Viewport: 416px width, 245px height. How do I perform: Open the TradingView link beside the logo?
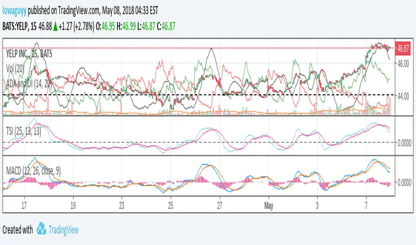63,230
